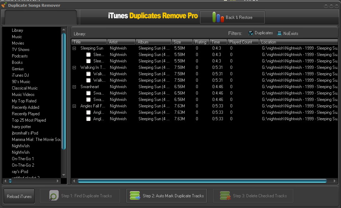The image size is (341, 208).
Task: Sort tracks by the Artist column header
Action: click(x=121, y=42)
